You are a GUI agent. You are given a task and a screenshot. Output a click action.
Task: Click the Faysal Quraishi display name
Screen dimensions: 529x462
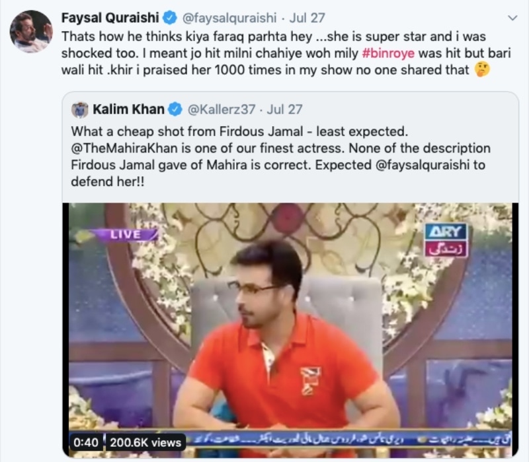click(x=110, y=18)
